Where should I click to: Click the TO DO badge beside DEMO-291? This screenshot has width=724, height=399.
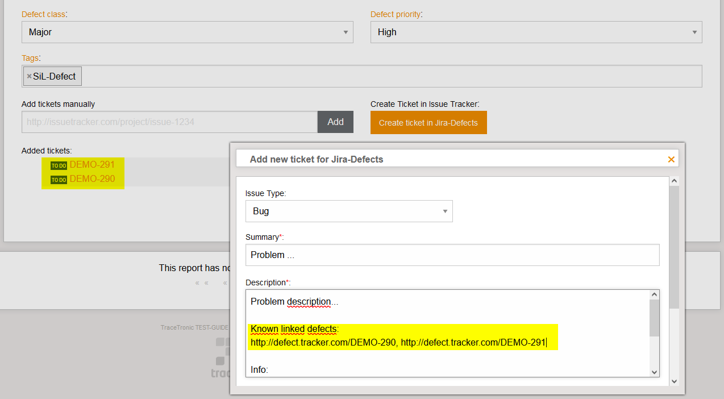59,165
